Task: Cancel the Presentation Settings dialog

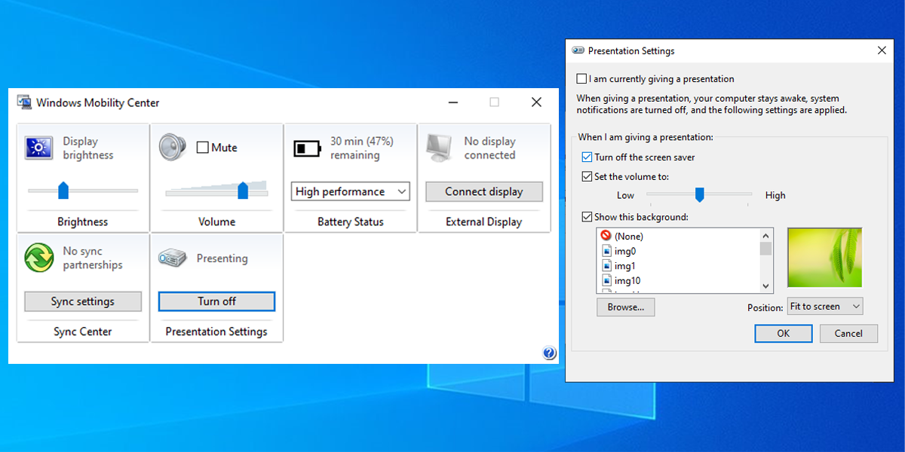Action: pyautogui.click(x=848, y=334)
